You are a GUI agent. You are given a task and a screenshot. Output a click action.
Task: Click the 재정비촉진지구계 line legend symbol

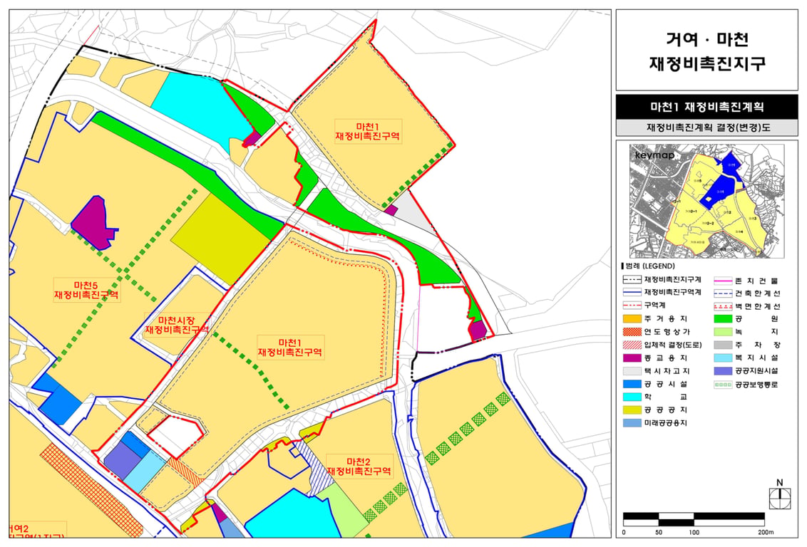632,280
